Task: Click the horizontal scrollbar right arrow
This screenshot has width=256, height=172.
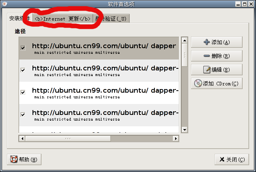Action: (x=176, y=139)
